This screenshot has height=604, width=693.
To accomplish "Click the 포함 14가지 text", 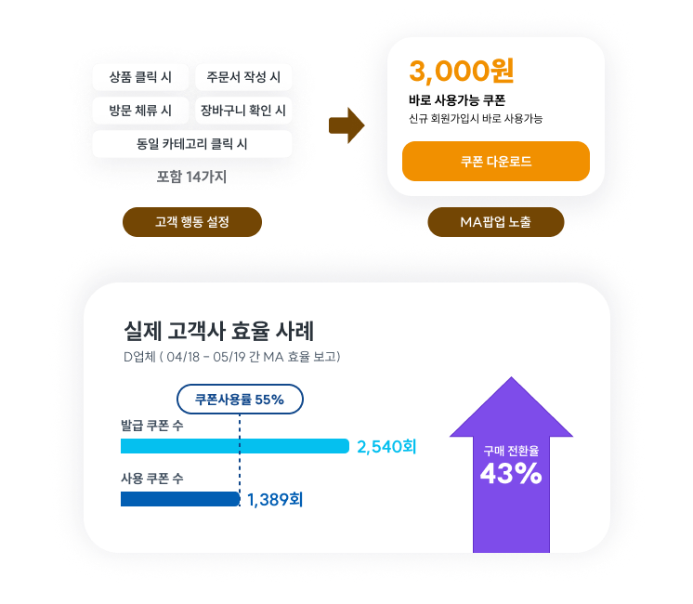I will pyautogui.click(x=192, y=176).
